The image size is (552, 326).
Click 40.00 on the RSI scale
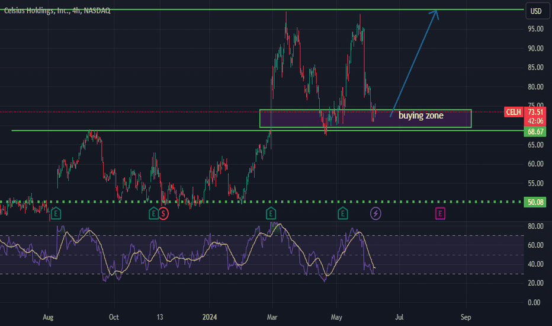(x=535, y=264)
